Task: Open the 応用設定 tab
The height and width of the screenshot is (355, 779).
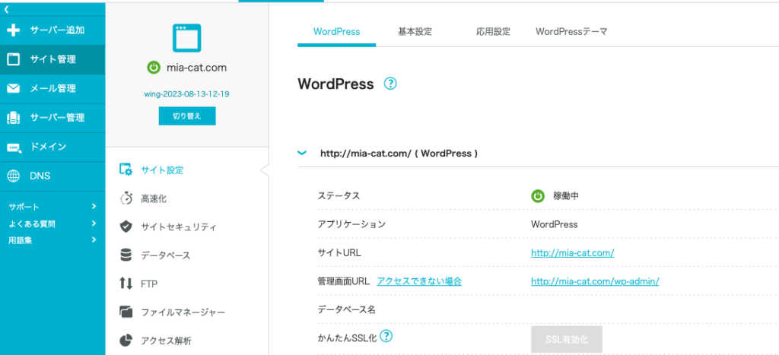Action: [x=493, y=32]
